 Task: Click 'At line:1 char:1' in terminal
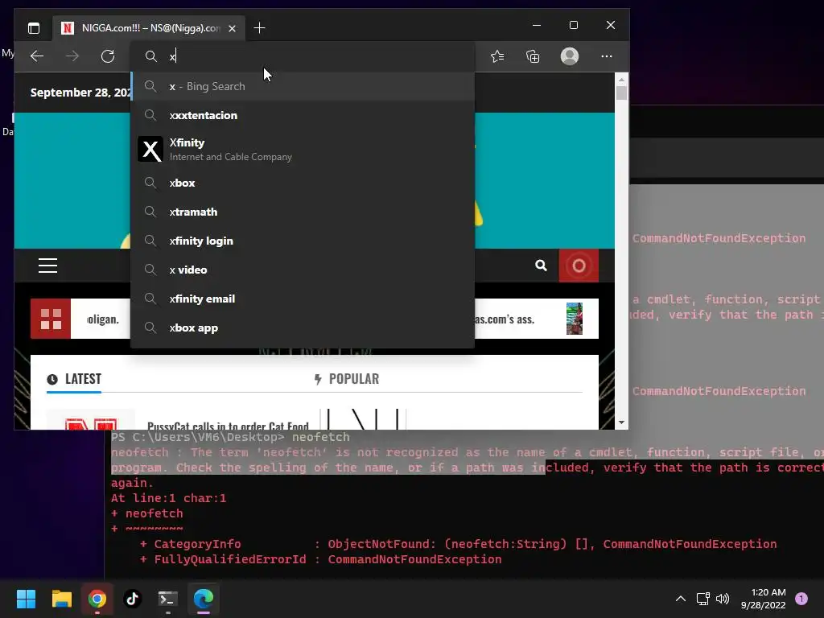point(168,498)
